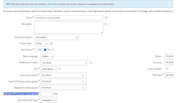Open the NFA Type dropdown
176x103 pixels.
169,75
